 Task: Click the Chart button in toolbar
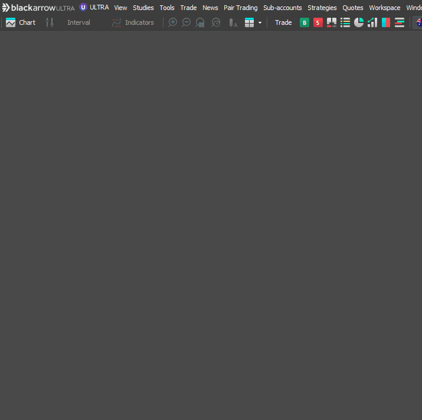(x=21, y=22)
